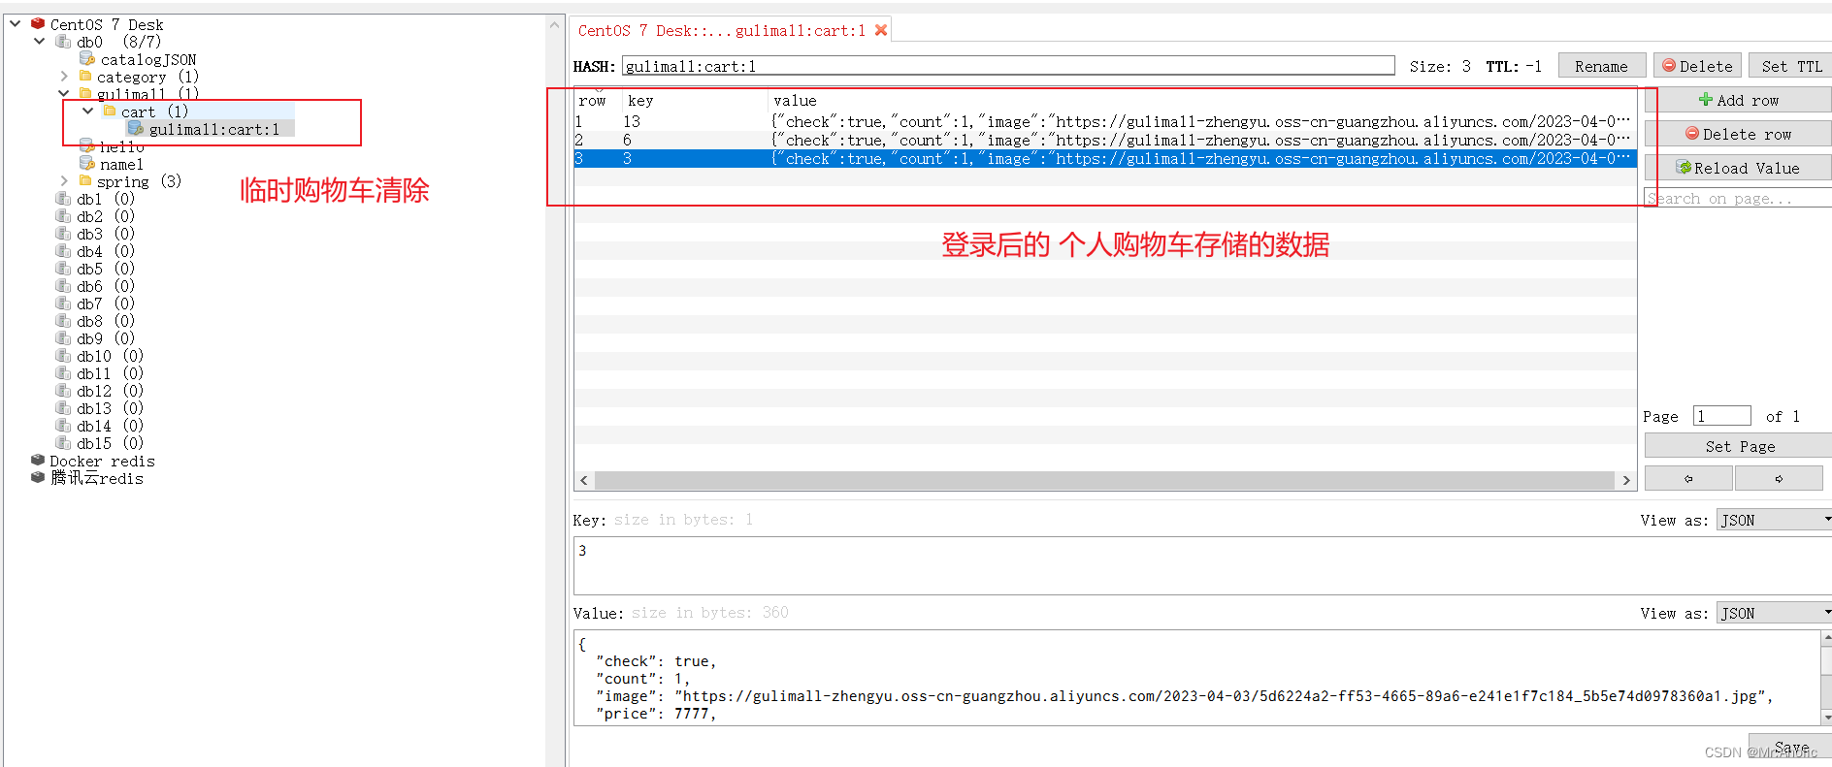
Task: Expand the spring namespace folder
Action: tap(64, 181)
